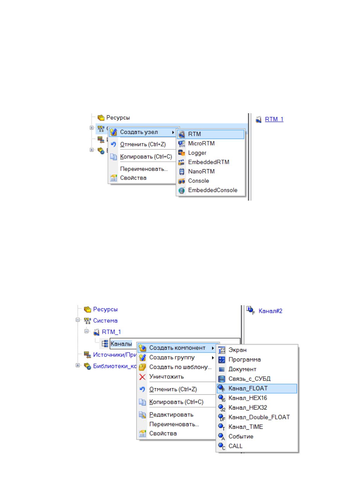Image resolution: width=353 pixels, height=499 pixels.
Task: Collapse the RTM_1 tree node
Action: click(x=87, y=332)
